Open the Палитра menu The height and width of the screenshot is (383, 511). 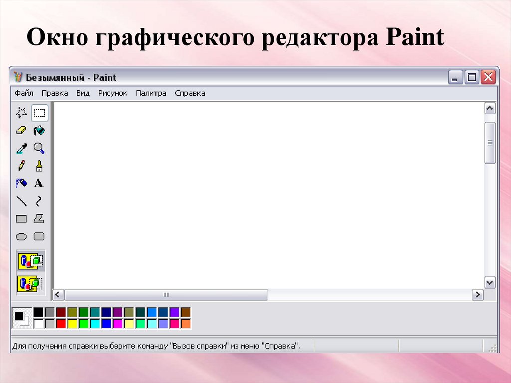pyautogui.click(x=151, y=93)
